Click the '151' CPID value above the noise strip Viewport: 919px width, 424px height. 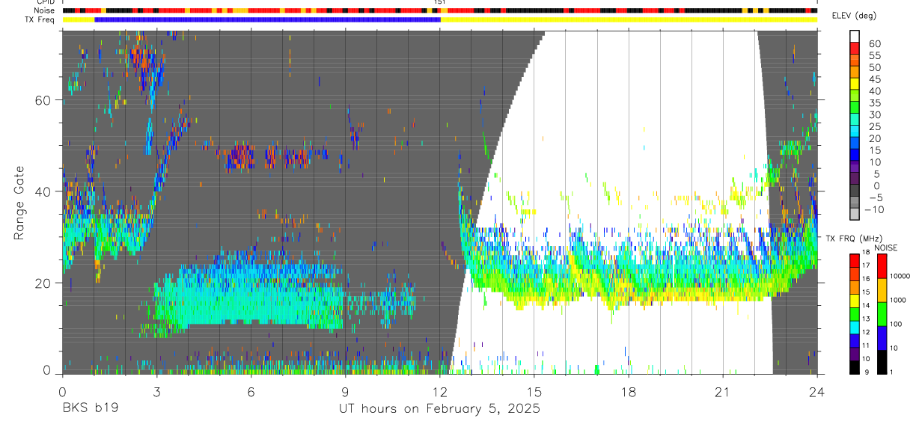click(x=440, y=2)
